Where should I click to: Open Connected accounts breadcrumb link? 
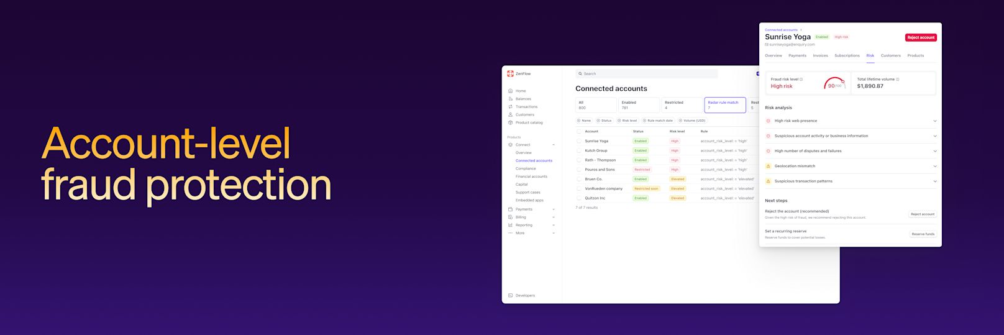click(781, 30)
